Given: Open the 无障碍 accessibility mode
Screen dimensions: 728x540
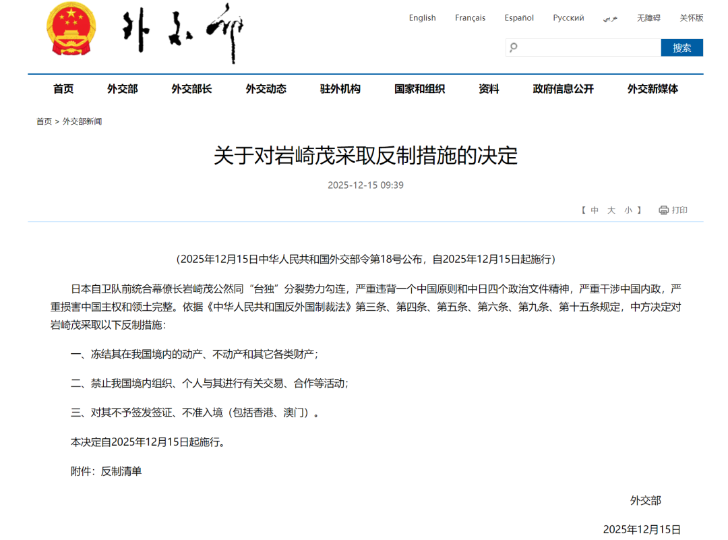Looking at the screenshot, I should coord(648,18).
